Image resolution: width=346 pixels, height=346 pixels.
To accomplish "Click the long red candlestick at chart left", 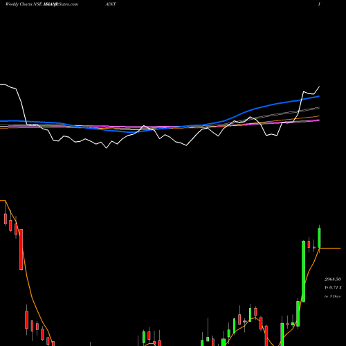I will pyautogui.click(x=21, y=249).
